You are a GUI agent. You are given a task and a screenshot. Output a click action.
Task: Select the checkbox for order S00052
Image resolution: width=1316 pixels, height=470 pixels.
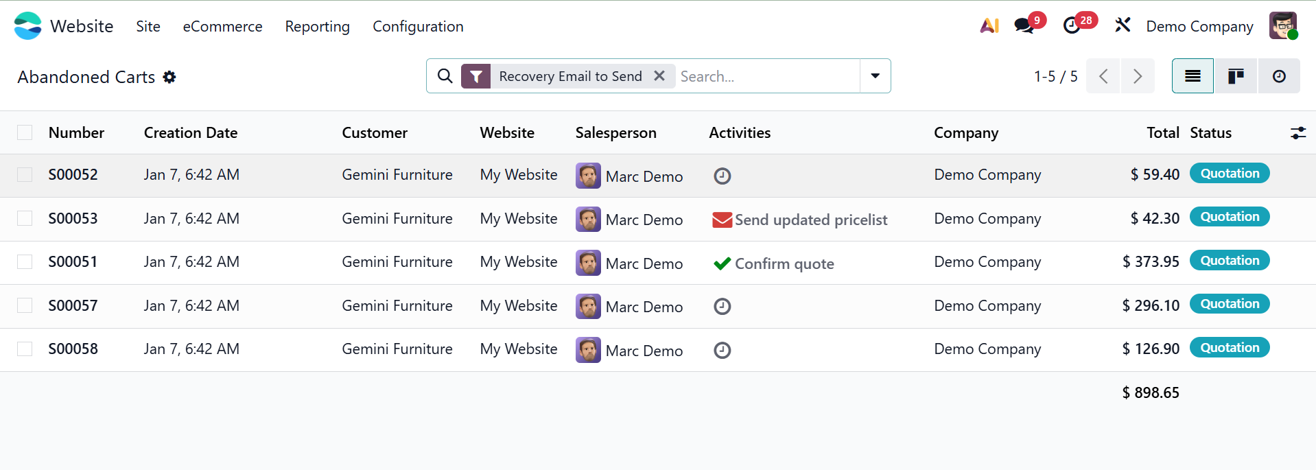[25, 175]
